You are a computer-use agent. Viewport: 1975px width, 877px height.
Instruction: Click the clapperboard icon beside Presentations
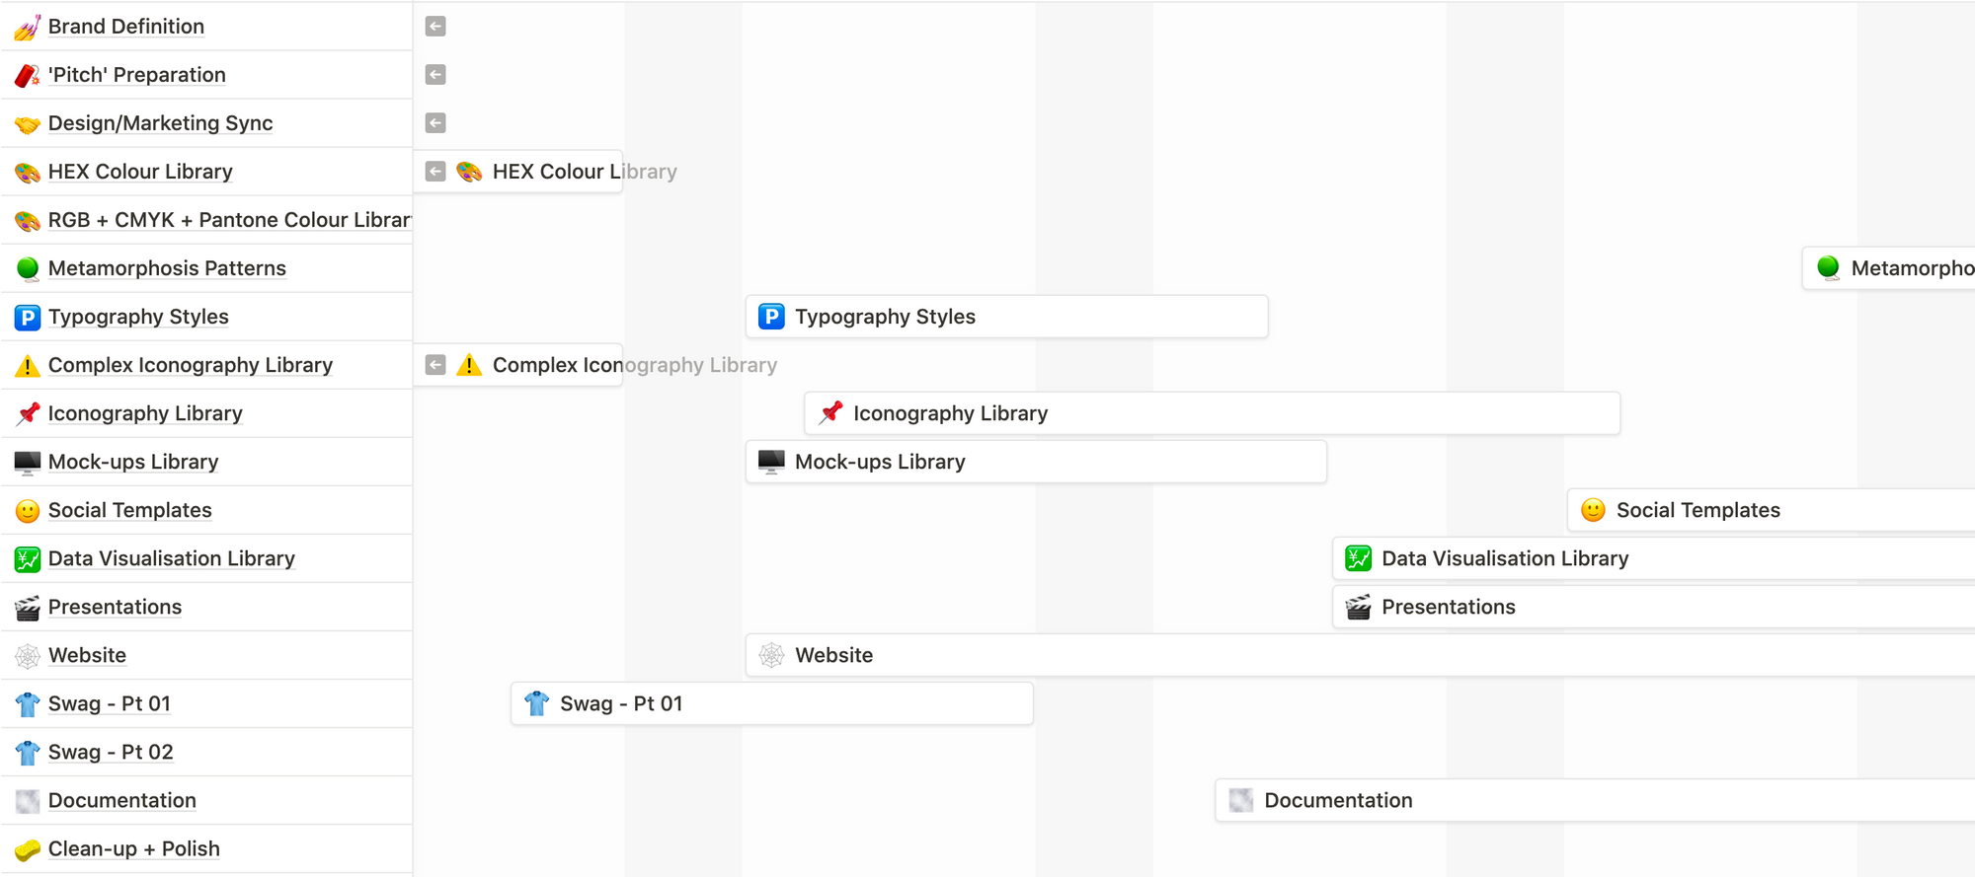(28, 606)
